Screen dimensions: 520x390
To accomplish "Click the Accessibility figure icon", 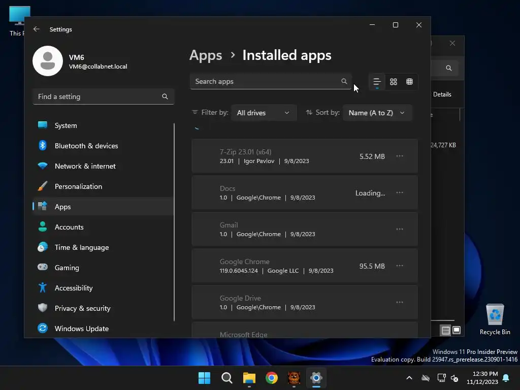I will pos(43,287).
